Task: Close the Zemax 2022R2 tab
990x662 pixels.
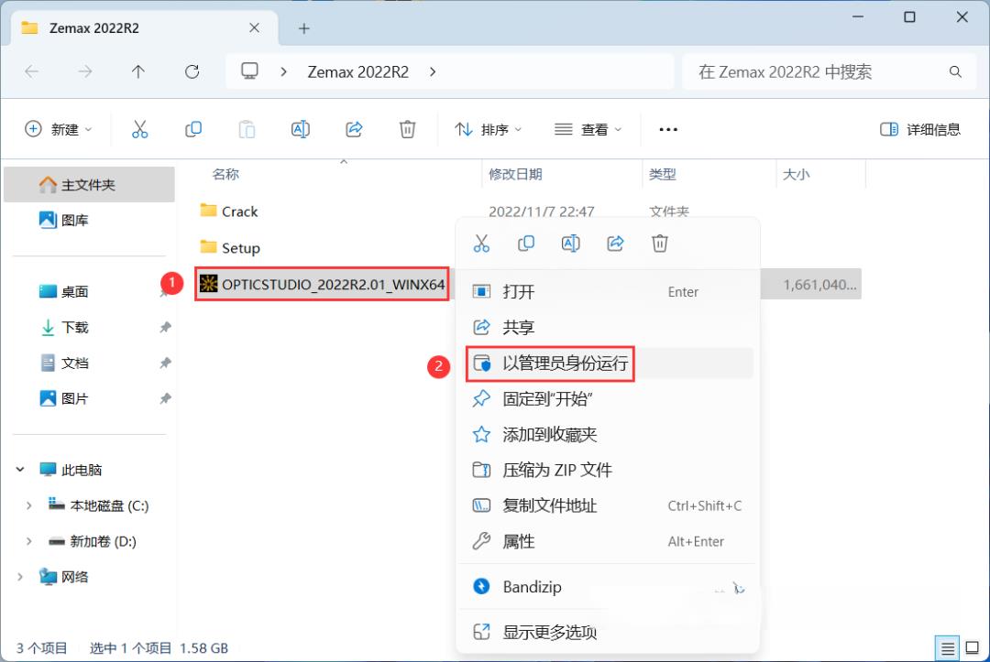Action: (x=254, y=27)
